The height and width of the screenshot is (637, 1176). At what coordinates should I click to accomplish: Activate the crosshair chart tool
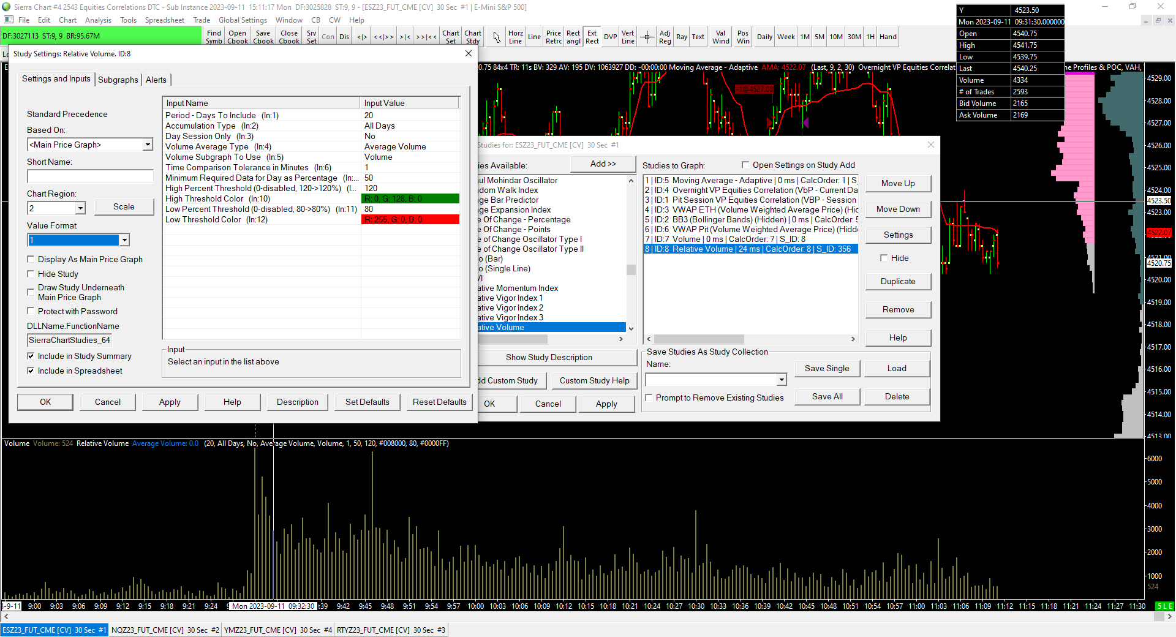647,37
